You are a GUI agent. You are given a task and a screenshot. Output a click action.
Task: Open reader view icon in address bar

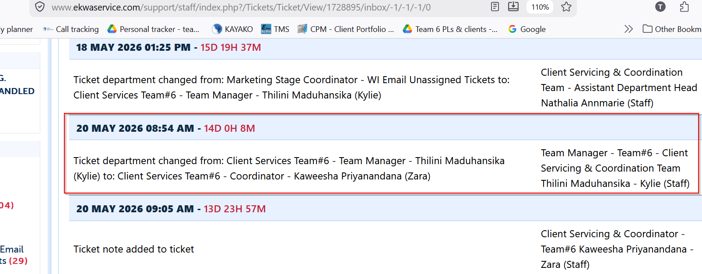(x=495, y=7)
